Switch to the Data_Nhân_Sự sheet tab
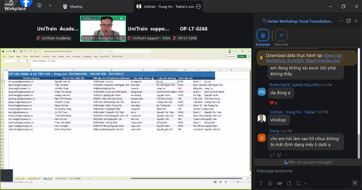 coord(34,178)
